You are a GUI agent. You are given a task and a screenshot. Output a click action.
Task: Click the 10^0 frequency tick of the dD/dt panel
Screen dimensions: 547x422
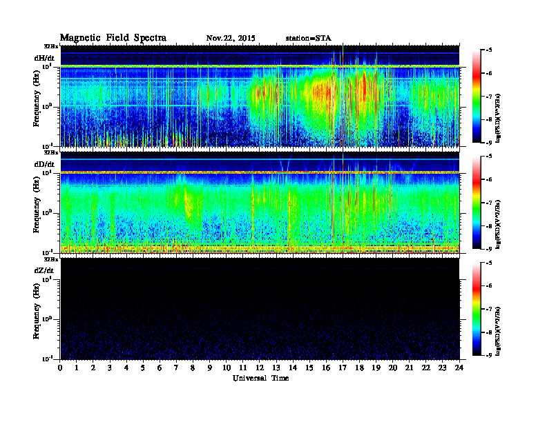coord(47,213)
